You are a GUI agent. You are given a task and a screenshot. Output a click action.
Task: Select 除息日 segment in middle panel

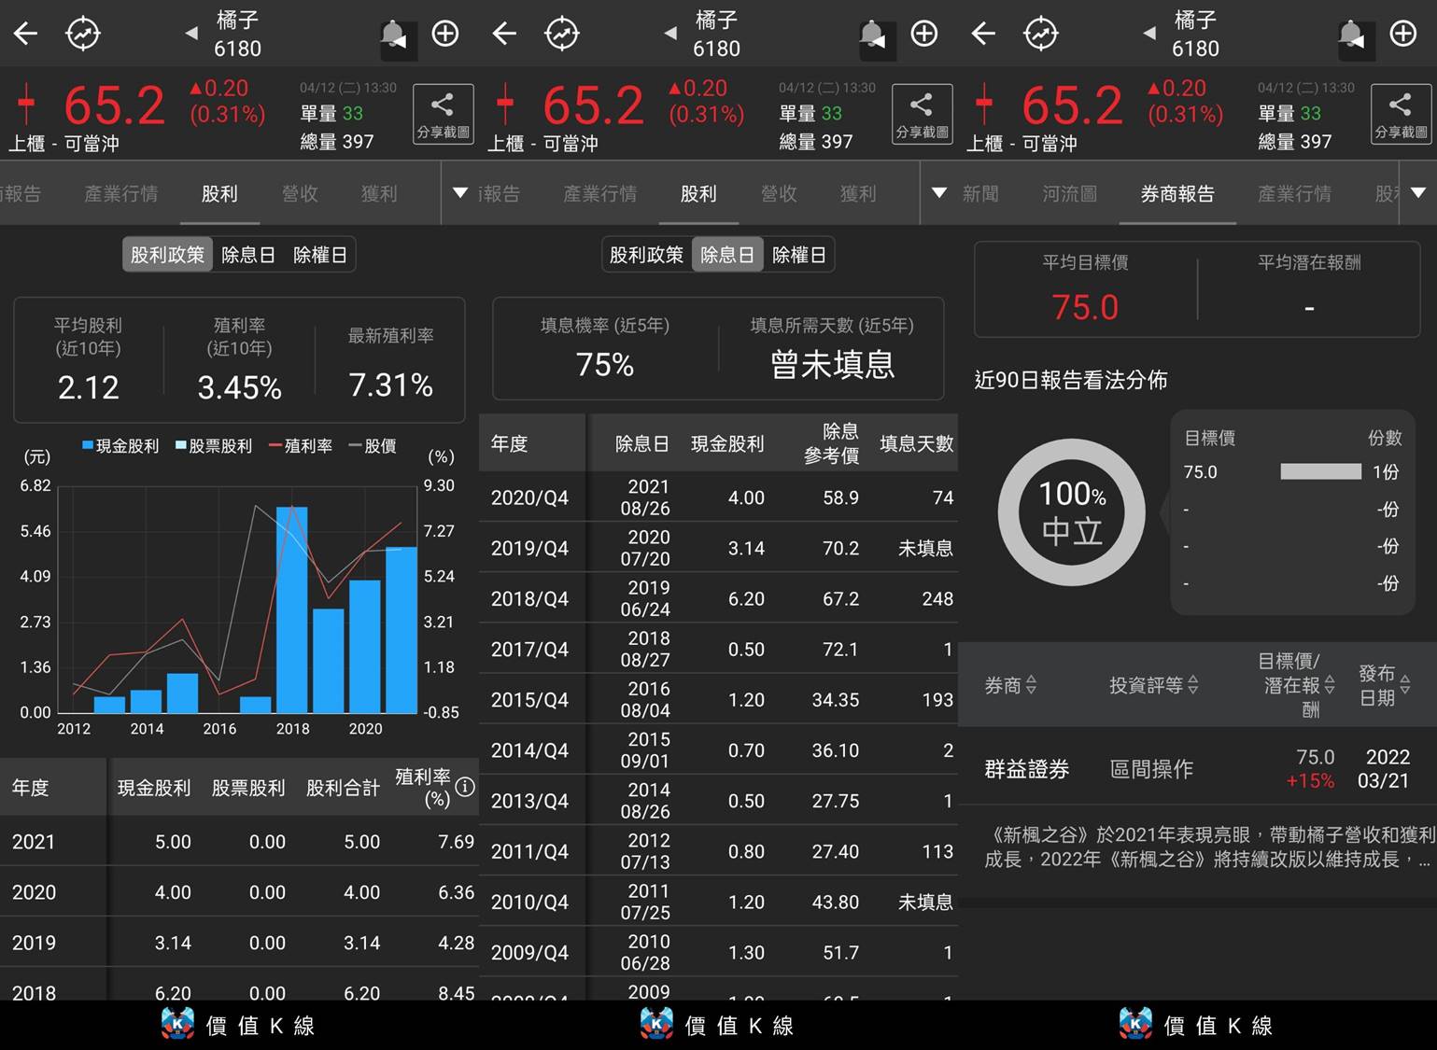point(726,255)
